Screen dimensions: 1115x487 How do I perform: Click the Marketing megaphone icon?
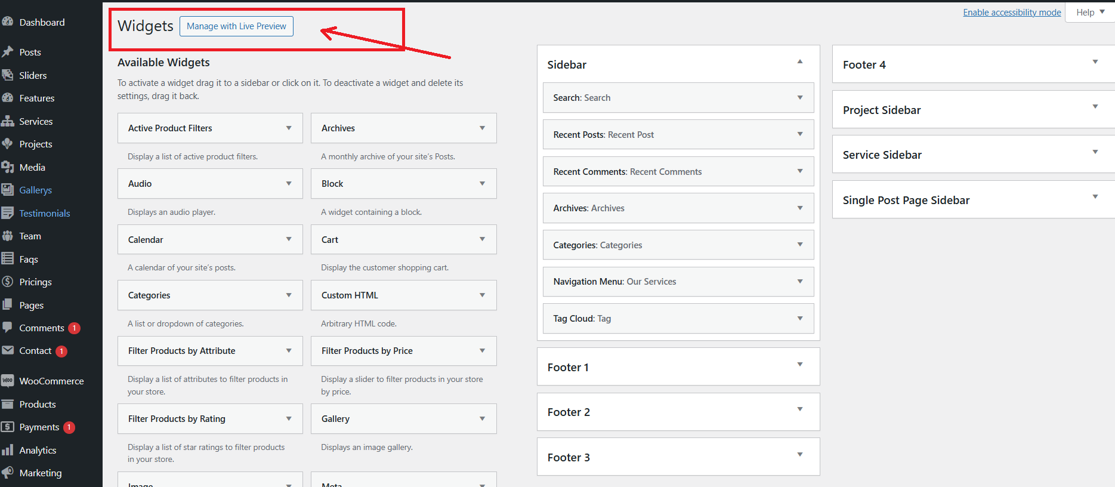pos(8,473)
